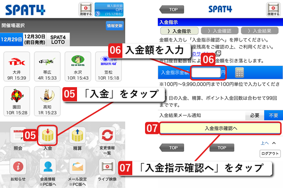Click the 入金指示金額 amount input field
Image resolution: width=283 pixels, height=188 pixels.
(206, 73)
